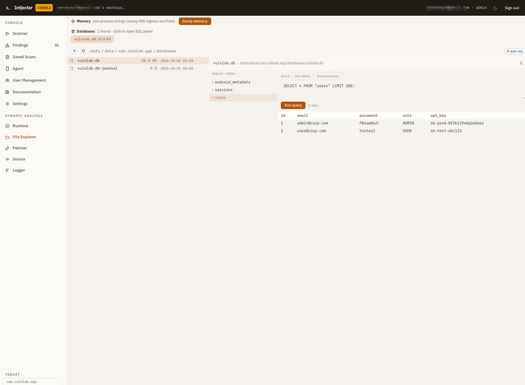
Task: Open the Agent page
Action: (x=18, y=69)
